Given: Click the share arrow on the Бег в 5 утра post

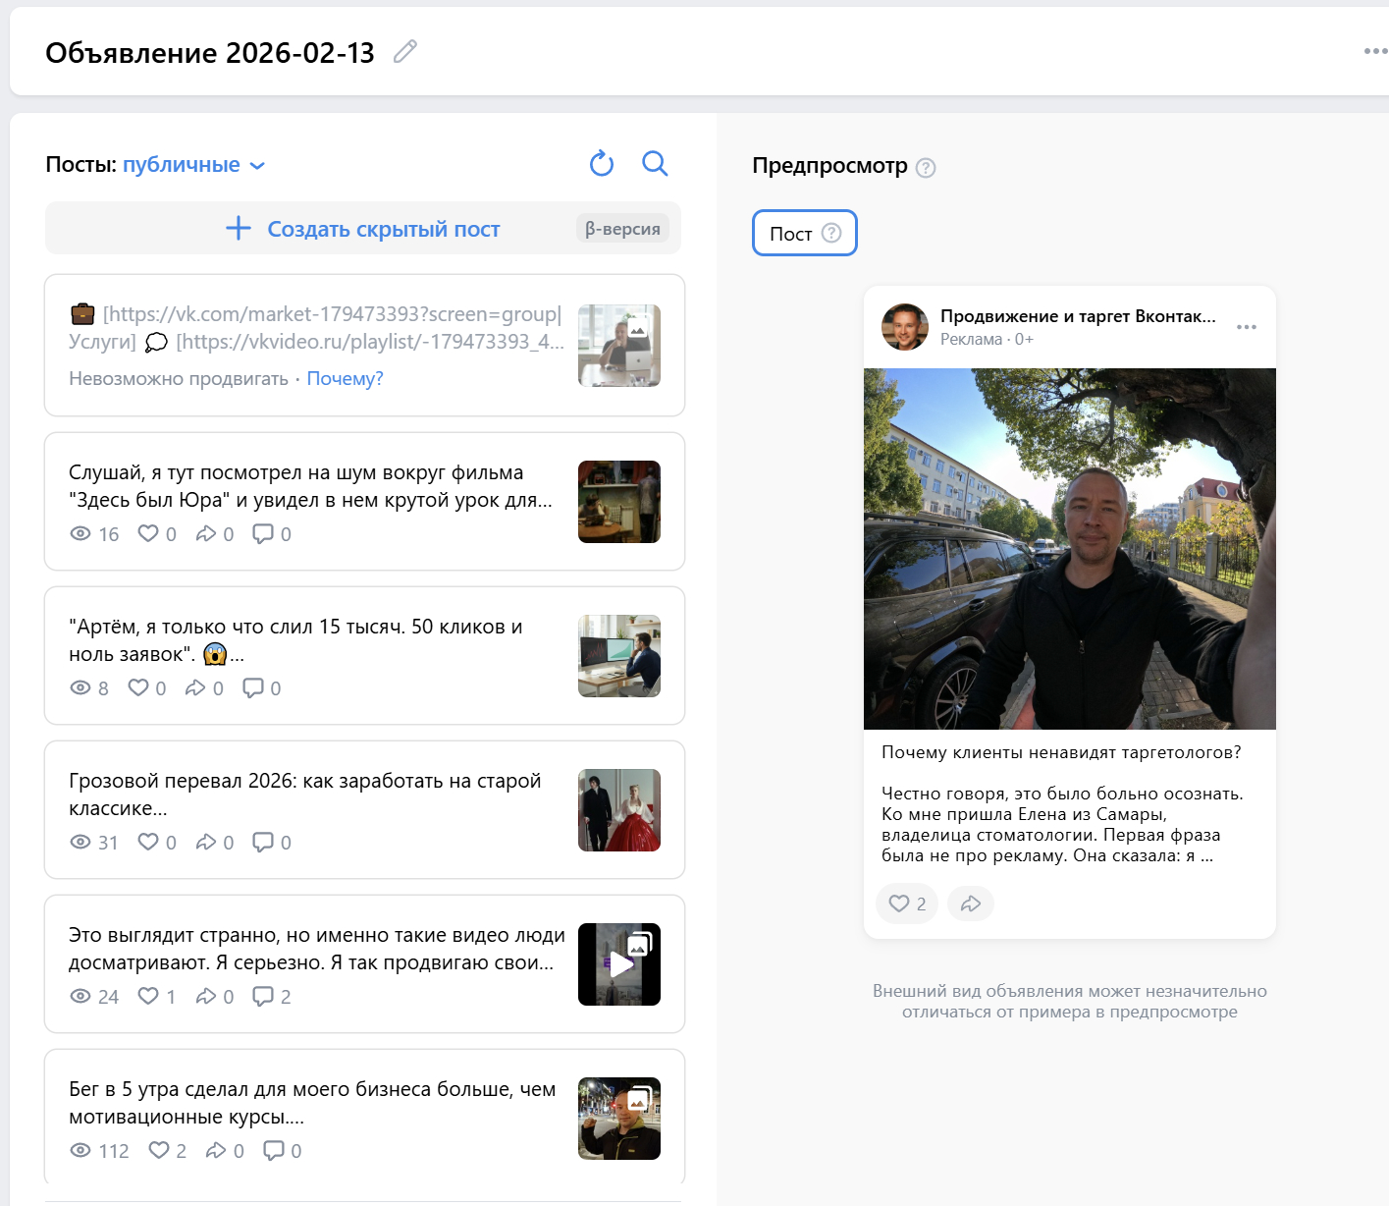Looking at the screenshot, I should point(216,1150).
